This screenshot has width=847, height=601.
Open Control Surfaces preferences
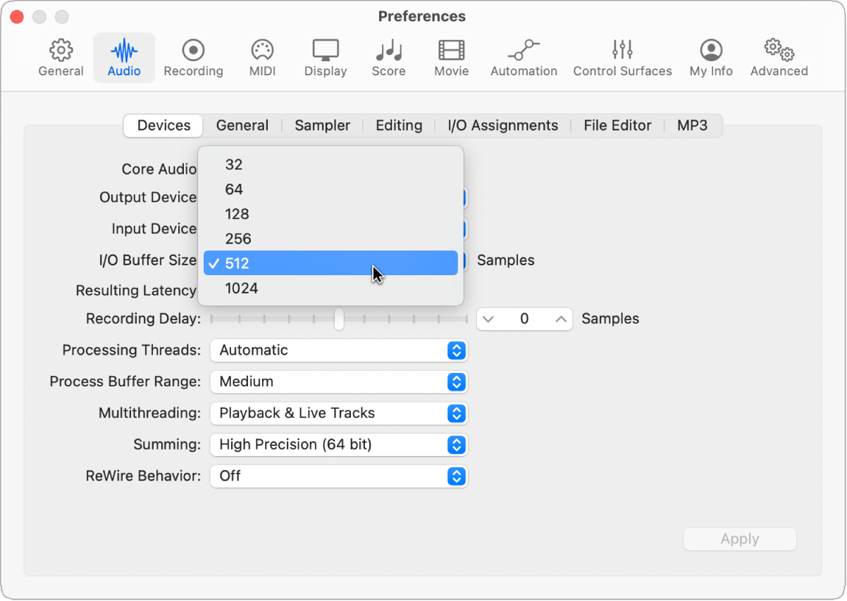[622, 58]
